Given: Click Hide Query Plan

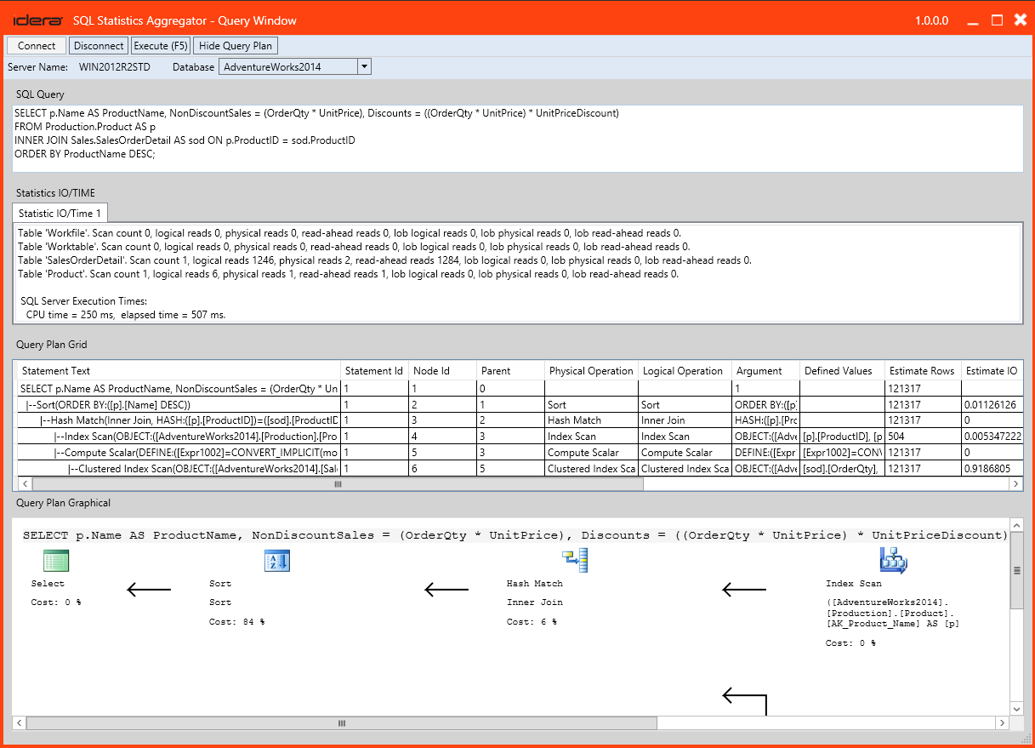Looking at the screenshot, I should point(236,45).
